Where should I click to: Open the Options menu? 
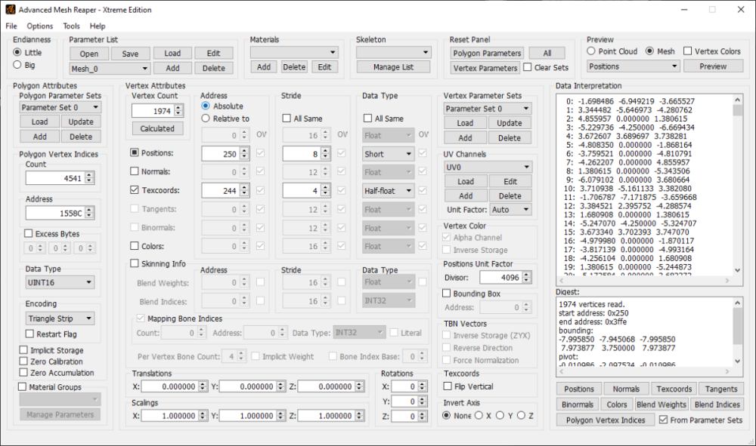(x=40, y=26)
